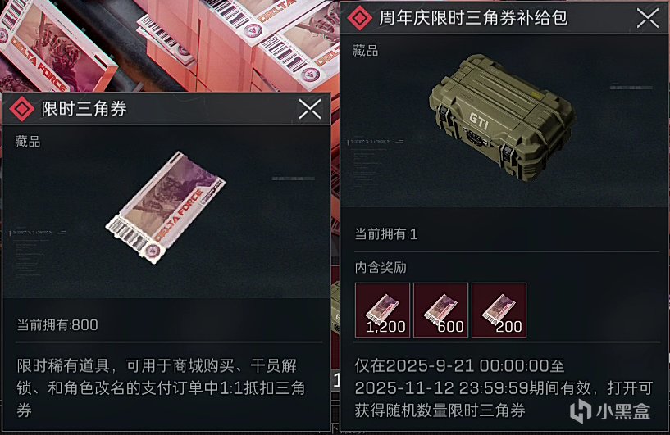This screenshot has width=670, height=435.
Task: Click the 小黑盒 watermark logo
Action: coord(610,411)
